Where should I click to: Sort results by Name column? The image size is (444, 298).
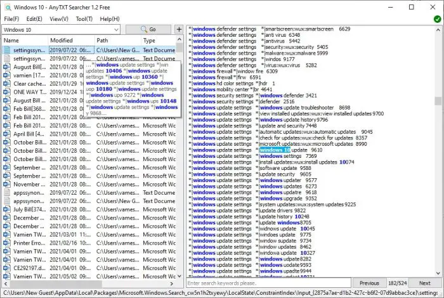pyautogui.click(x=25, y=40)
